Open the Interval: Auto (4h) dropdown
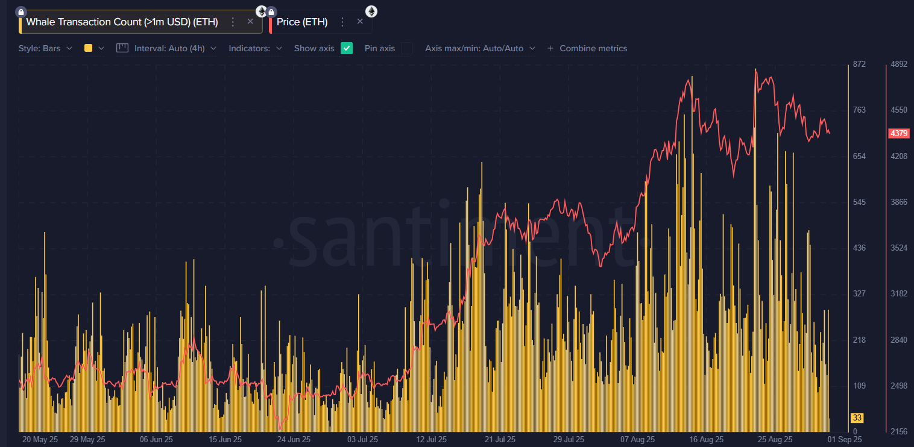Viewport: 914px width, 447px height. point(175,48)
